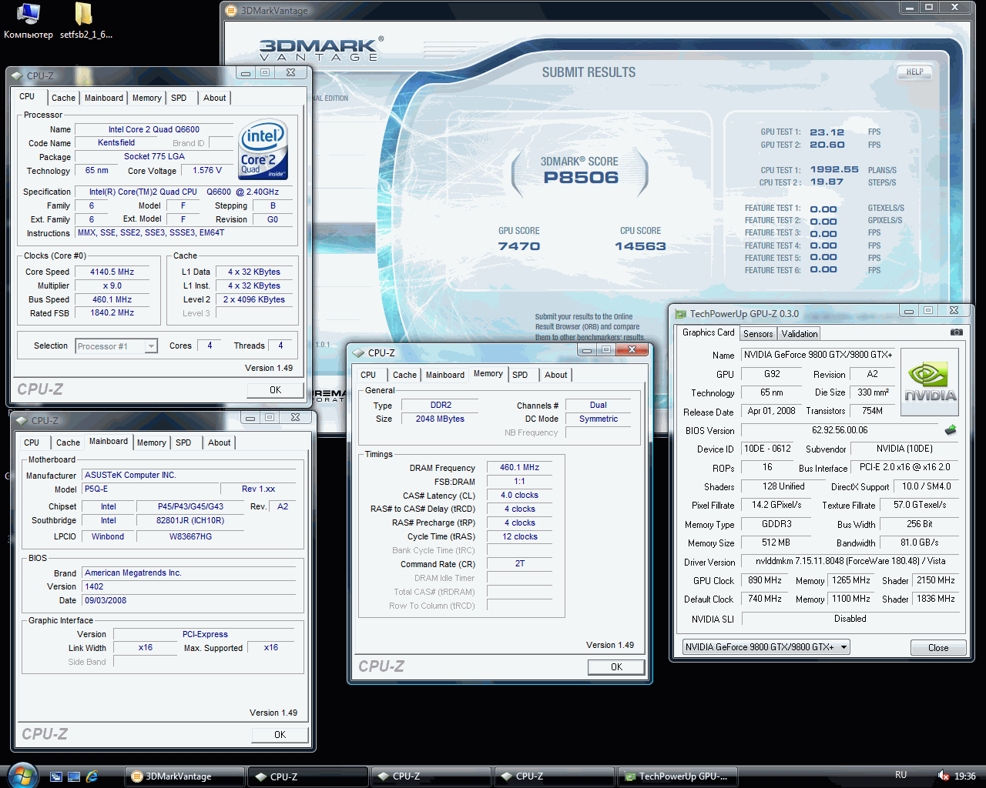Switch to Cache tab in CPU-Z CPU window
986x788 pixels.
[63, 98]
